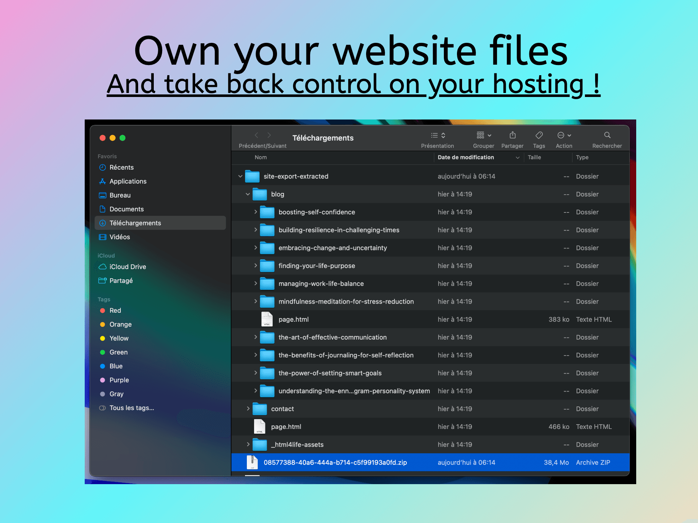Collapse the blog folder
The width and height of the screenshot is (698, 523).
248,194
